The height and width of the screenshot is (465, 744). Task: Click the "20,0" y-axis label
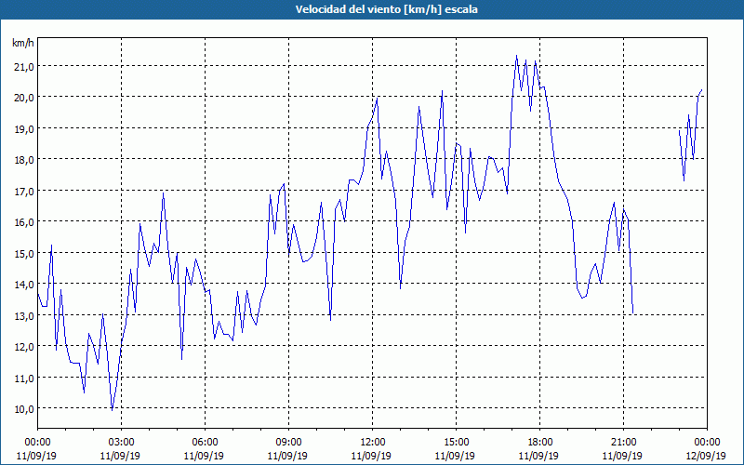click(24, 98)
